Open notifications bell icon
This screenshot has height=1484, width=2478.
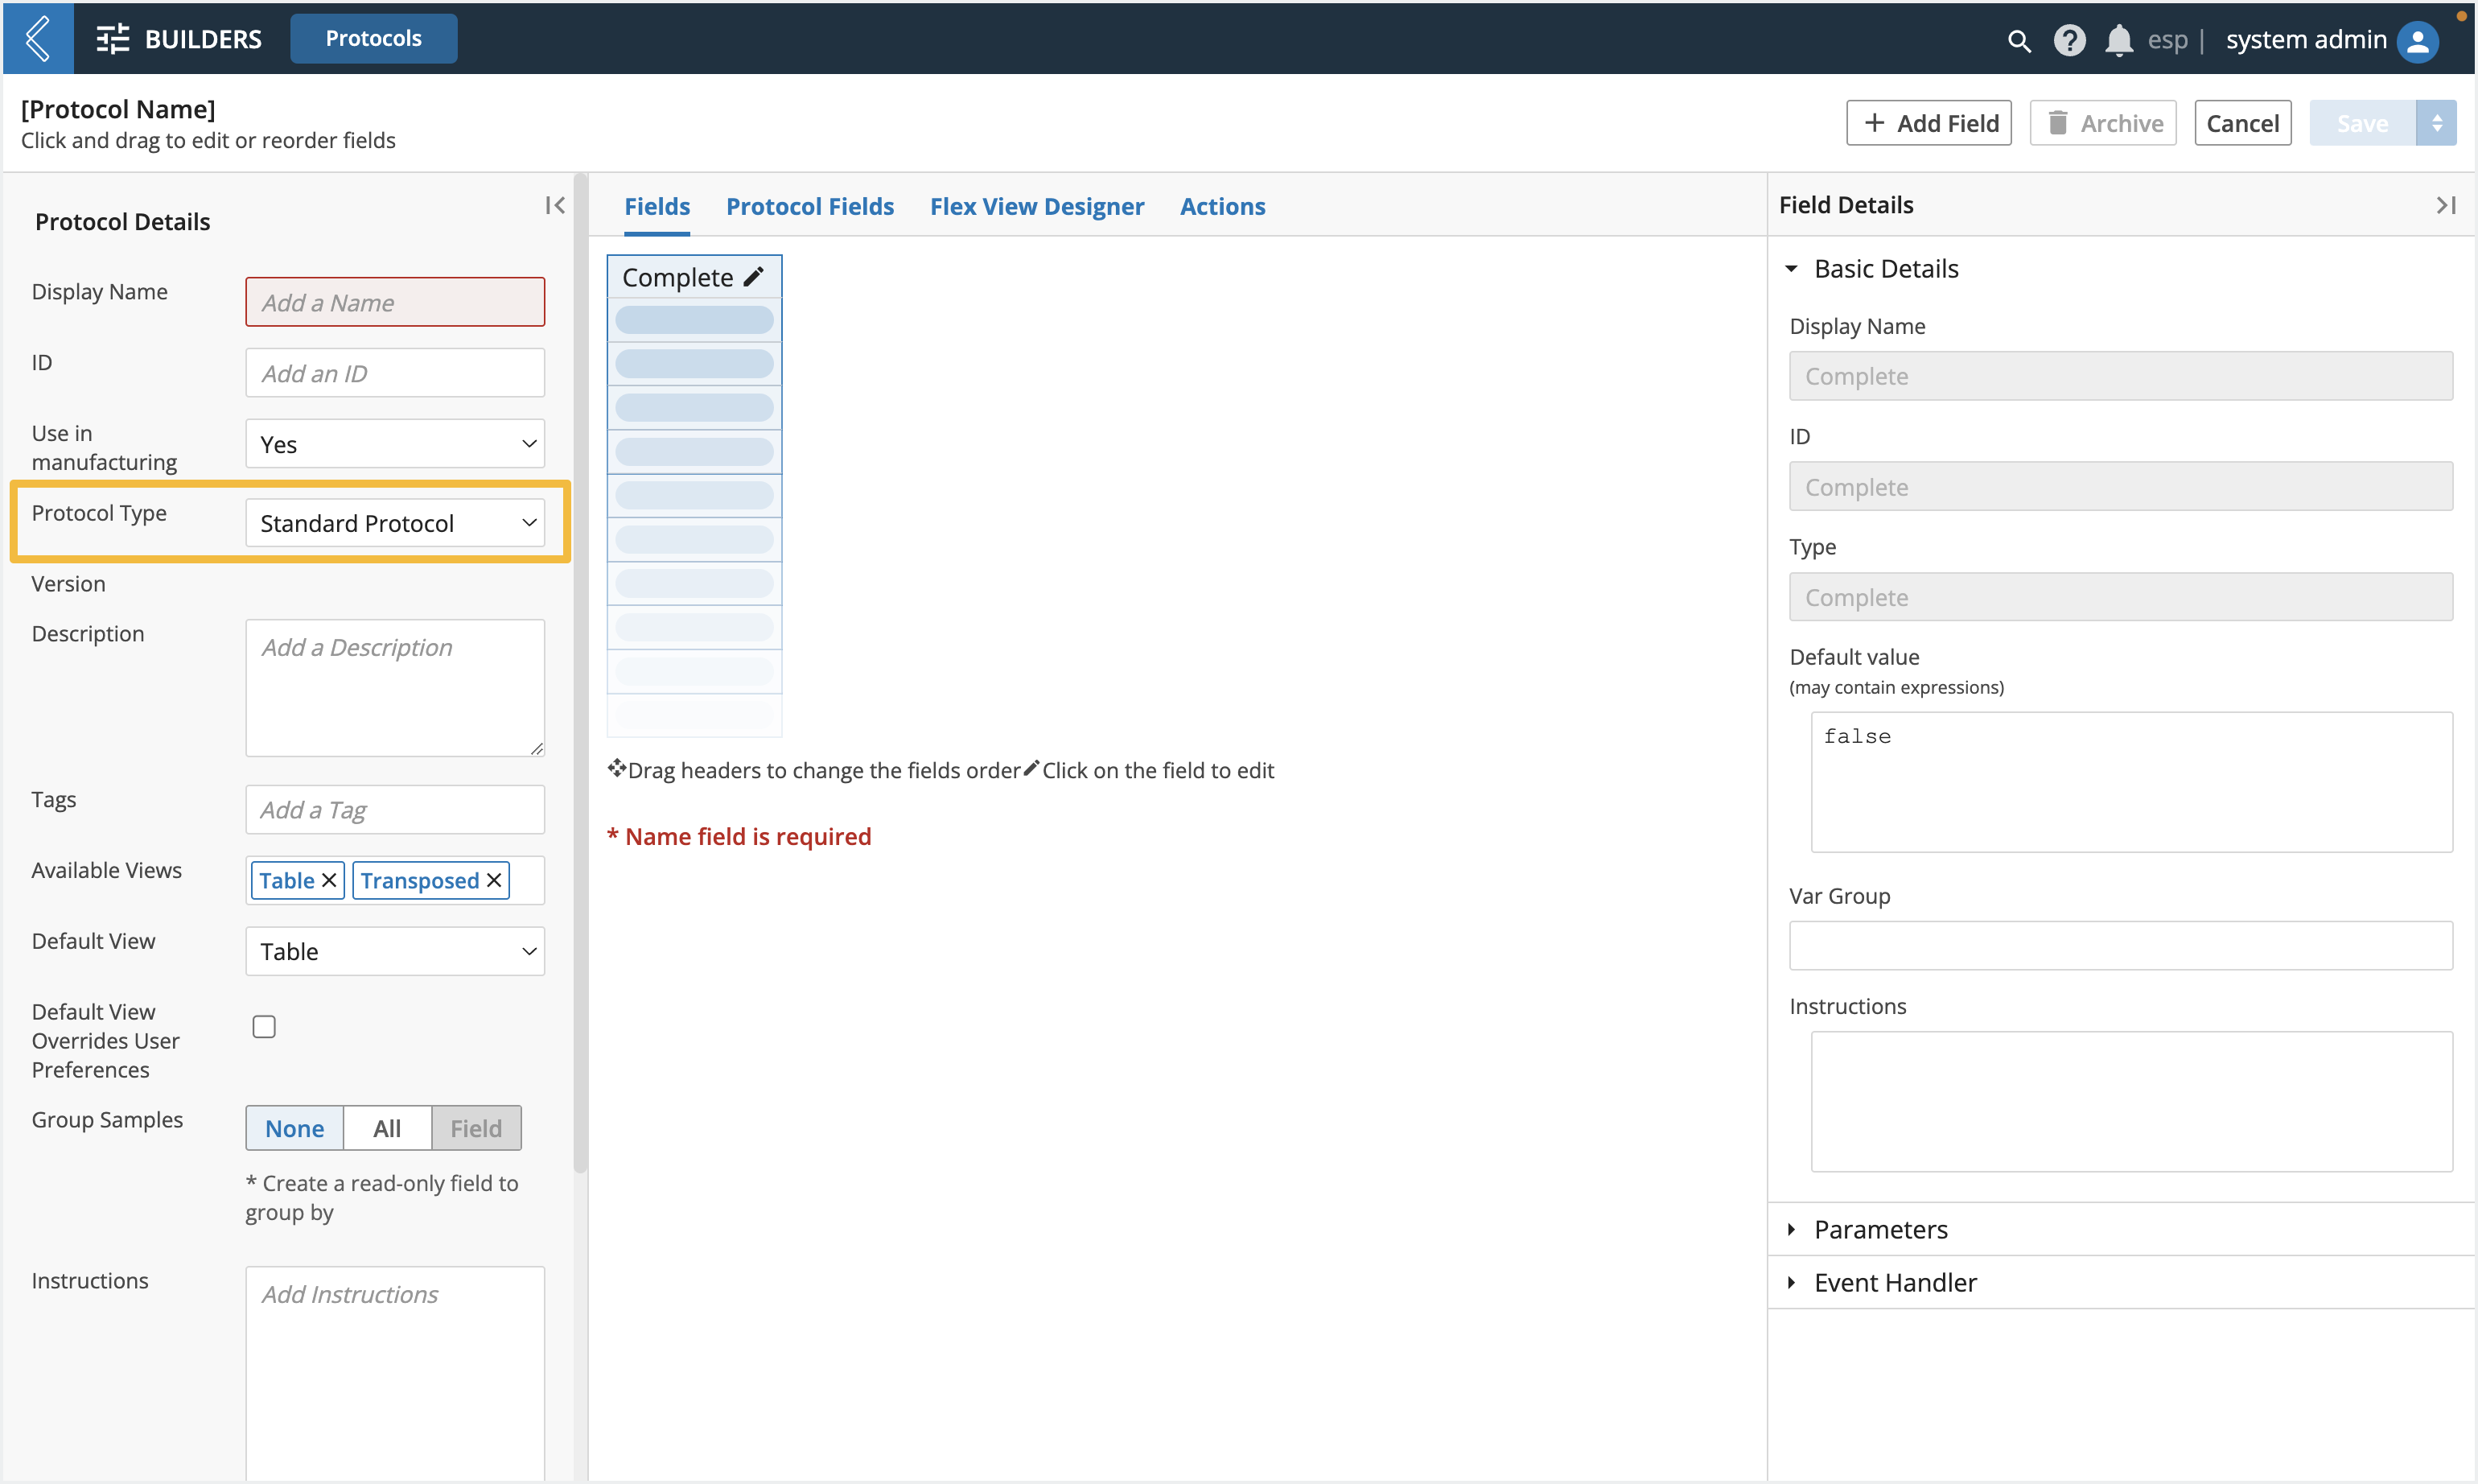click(2118, 40)
